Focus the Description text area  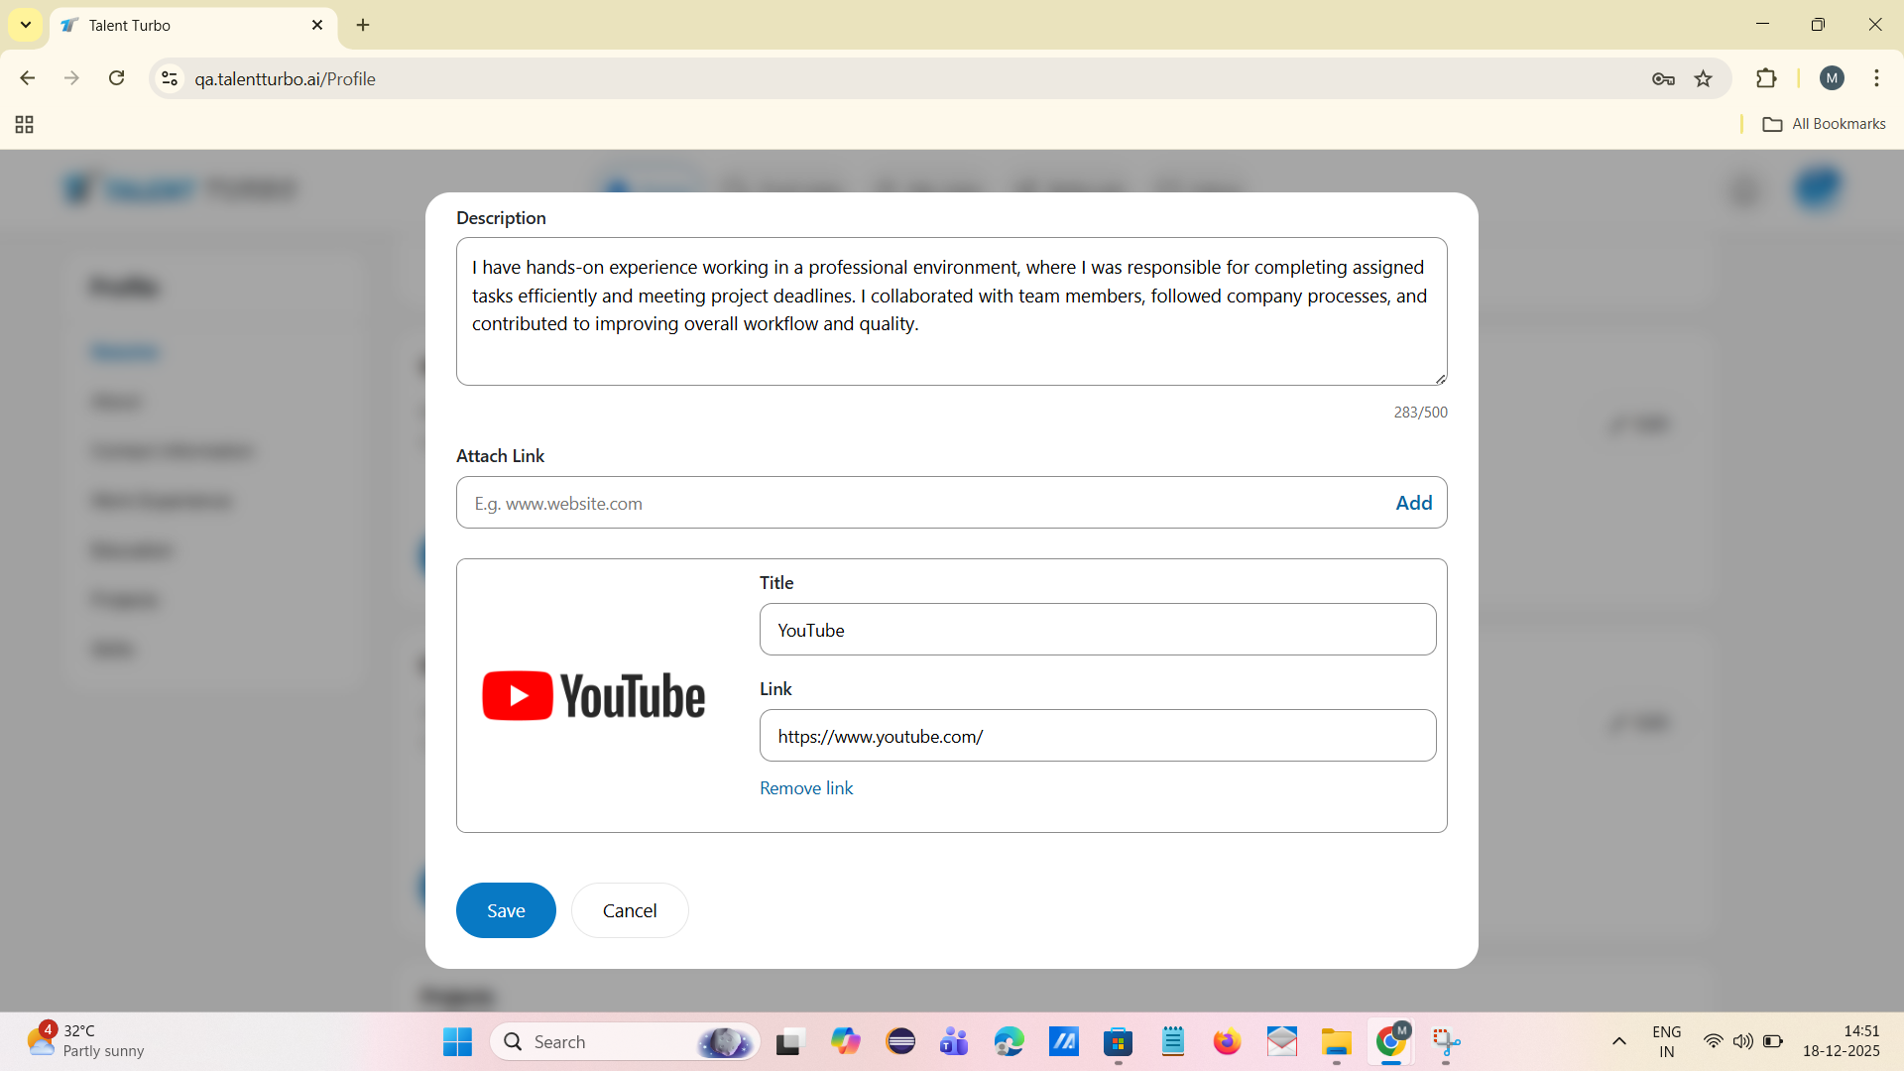pos(952,311)
